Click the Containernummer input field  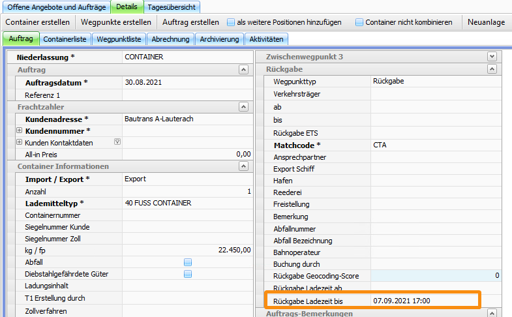[x=187, y=215]
